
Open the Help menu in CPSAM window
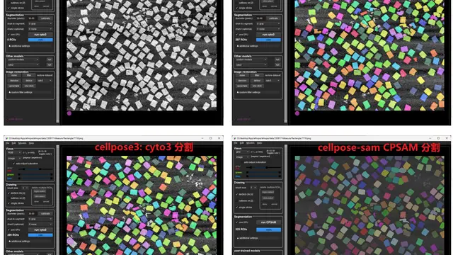[x=260, y=143]
